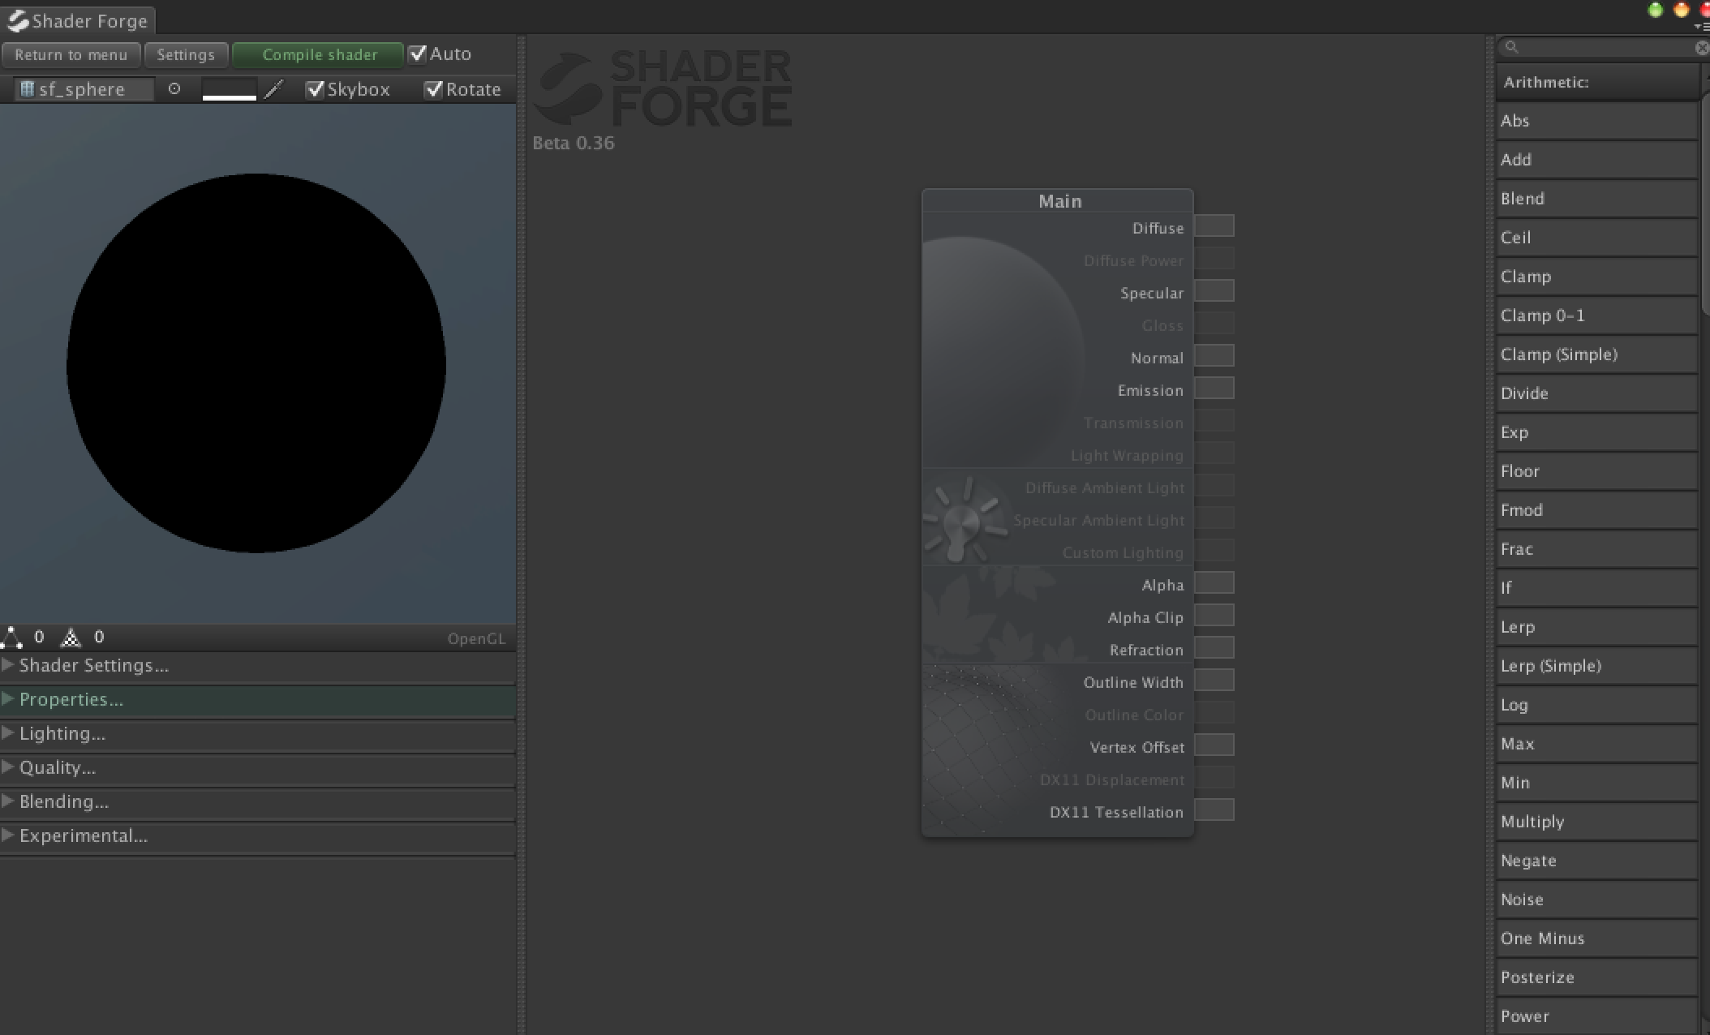Clear the node search with the X icon
Image resolution: width=1710 pixels, height=1035 pixels.
(1701, 48)
